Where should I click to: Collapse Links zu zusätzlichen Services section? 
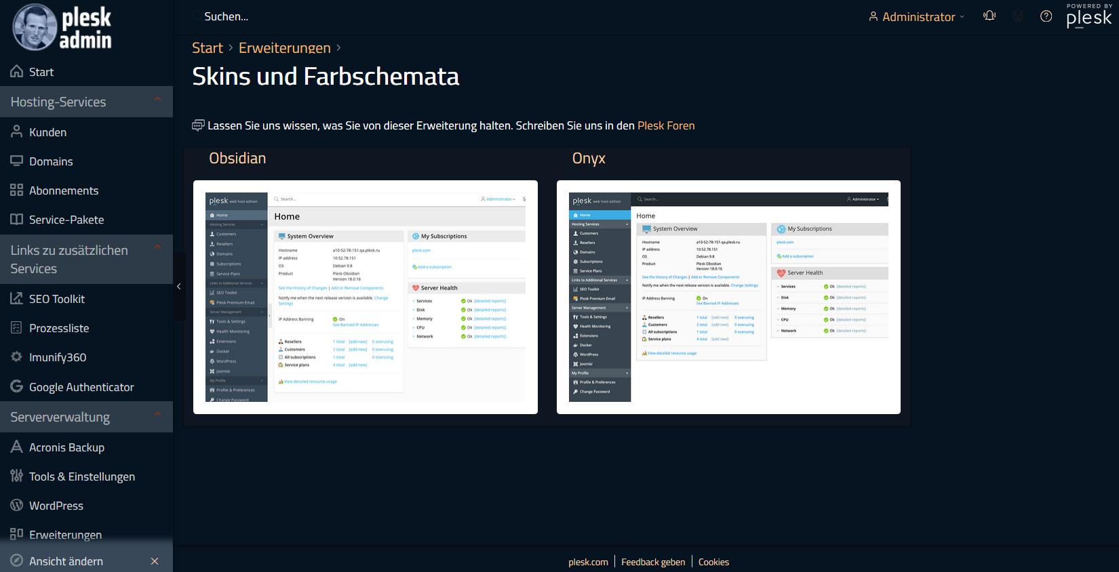(x=158, y=247)
